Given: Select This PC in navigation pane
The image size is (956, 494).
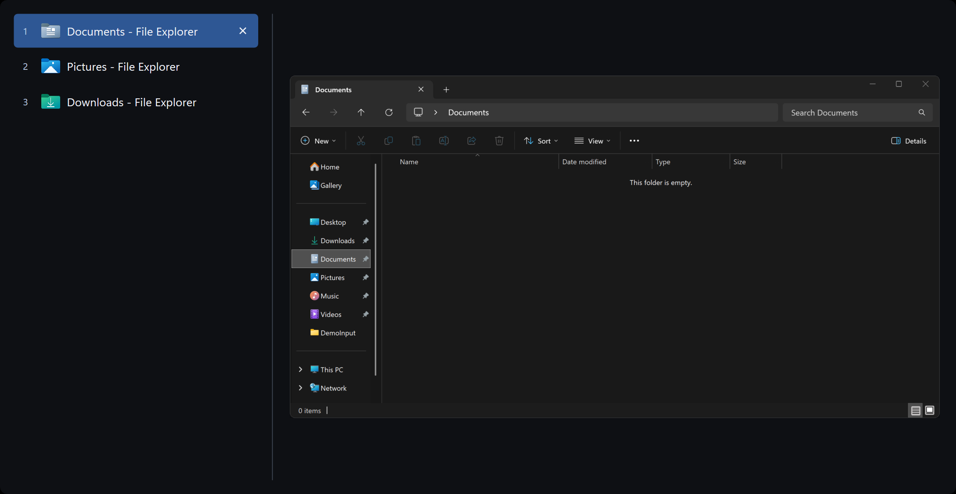Looking at the screenshot, I should coord(331,370).
